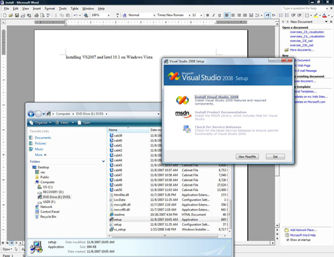Select the RECOVERY (D:) drive in tree
334x257 pixels.
(53, 192)
